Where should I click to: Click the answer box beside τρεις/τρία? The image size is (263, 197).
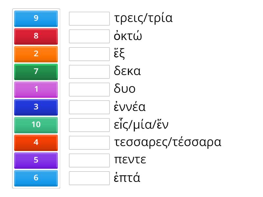tap(89, 18)
